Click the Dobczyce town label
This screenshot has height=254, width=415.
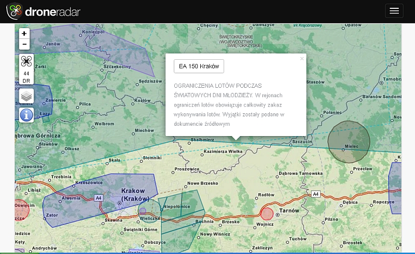[x=155, y=243]
